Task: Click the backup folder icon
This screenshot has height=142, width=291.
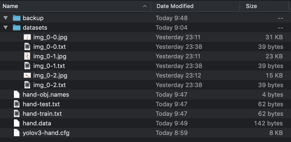Action: tap(17, 18)
